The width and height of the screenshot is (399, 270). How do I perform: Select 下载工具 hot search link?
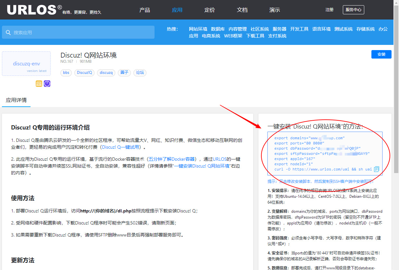coord(255,36)
